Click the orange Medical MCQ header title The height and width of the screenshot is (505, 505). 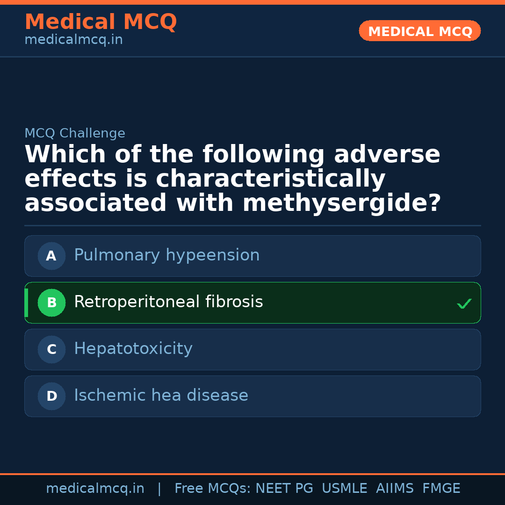101,22
